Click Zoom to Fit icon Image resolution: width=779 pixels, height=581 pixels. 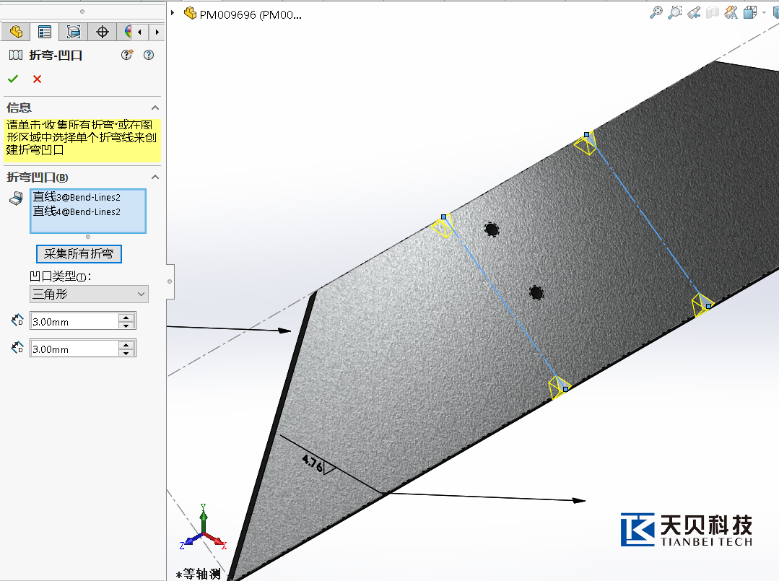click(656, 12)
